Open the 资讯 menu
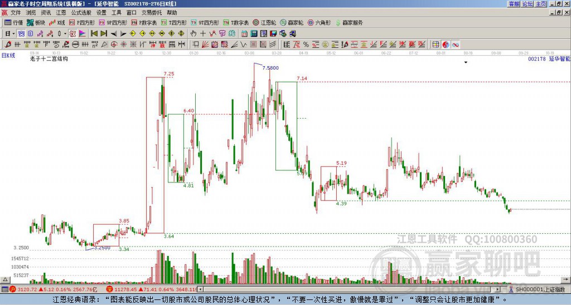The height and width of the screenshot is (305, 571). [x=46, y=13]
